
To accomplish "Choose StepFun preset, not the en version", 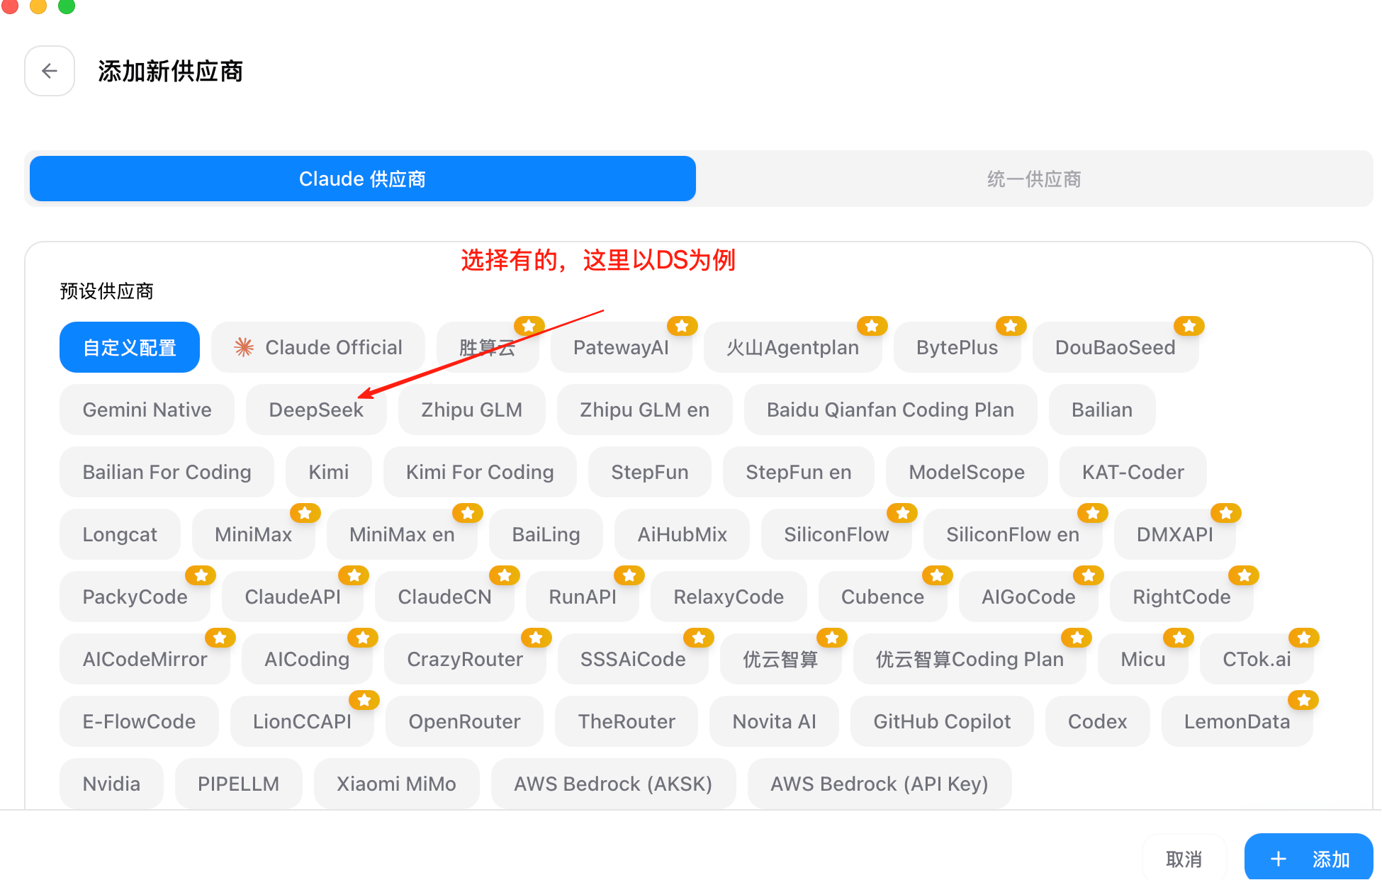I will (x=649, y=472).
